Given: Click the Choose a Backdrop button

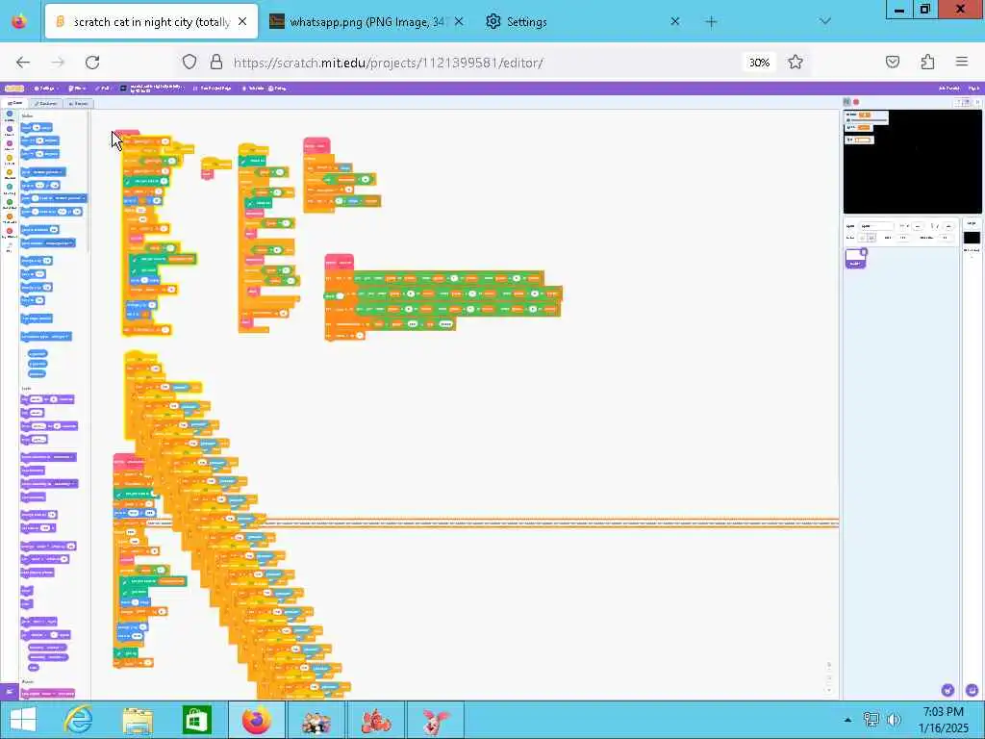Looking at the screenshot, I should pos(972,690).
